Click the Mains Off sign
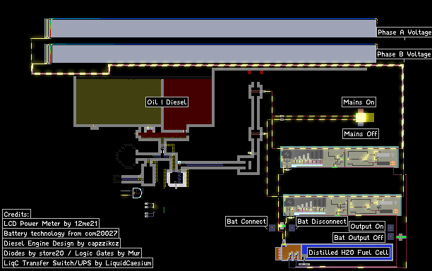Viewport: 432px width, 271px height. point(361,134)
